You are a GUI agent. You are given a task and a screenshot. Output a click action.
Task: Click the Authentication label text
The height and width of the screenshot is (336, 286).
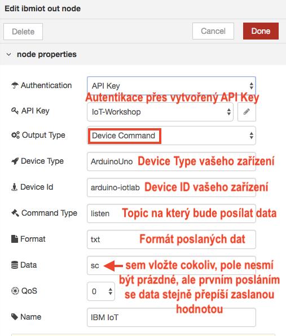tap(46, 85)
